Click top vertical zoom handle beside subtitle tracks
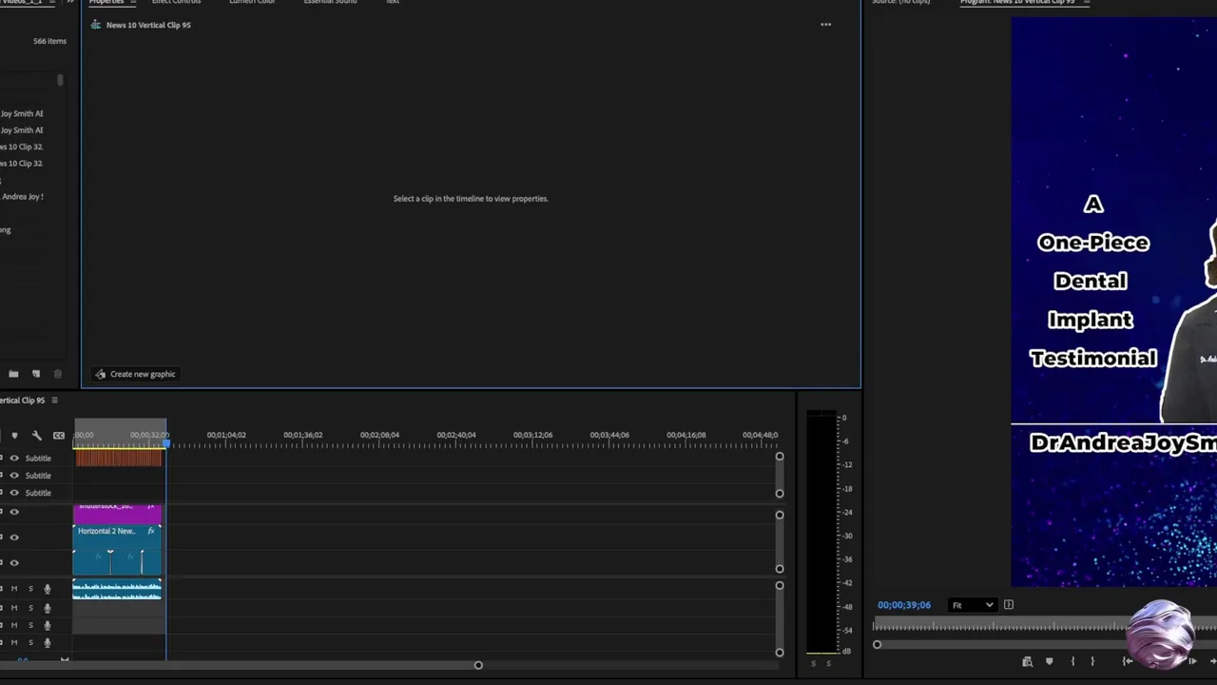The height and width of the screenshot is (685, 1217). coord(780,457)
